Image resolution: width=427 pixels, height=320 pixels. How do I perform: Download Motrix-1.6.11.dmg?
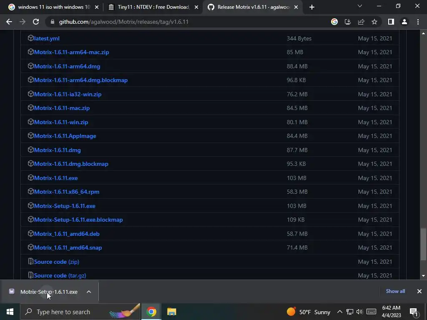[57, 150]
